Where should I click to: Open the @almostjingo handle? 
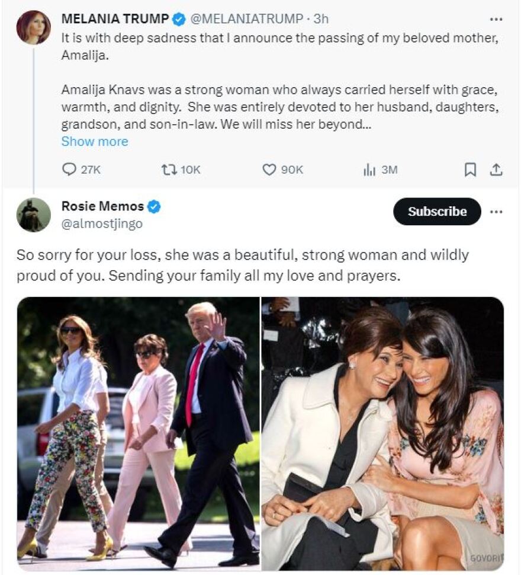click(102, 224)
